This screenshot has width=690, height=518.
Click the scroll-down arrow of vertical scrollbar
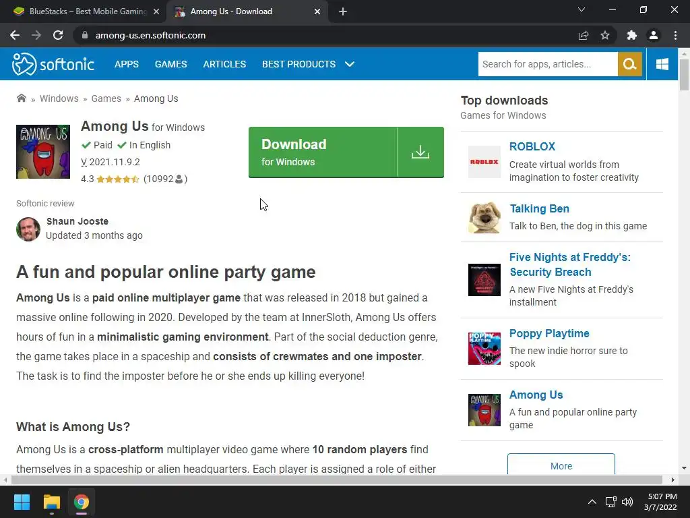684,468
